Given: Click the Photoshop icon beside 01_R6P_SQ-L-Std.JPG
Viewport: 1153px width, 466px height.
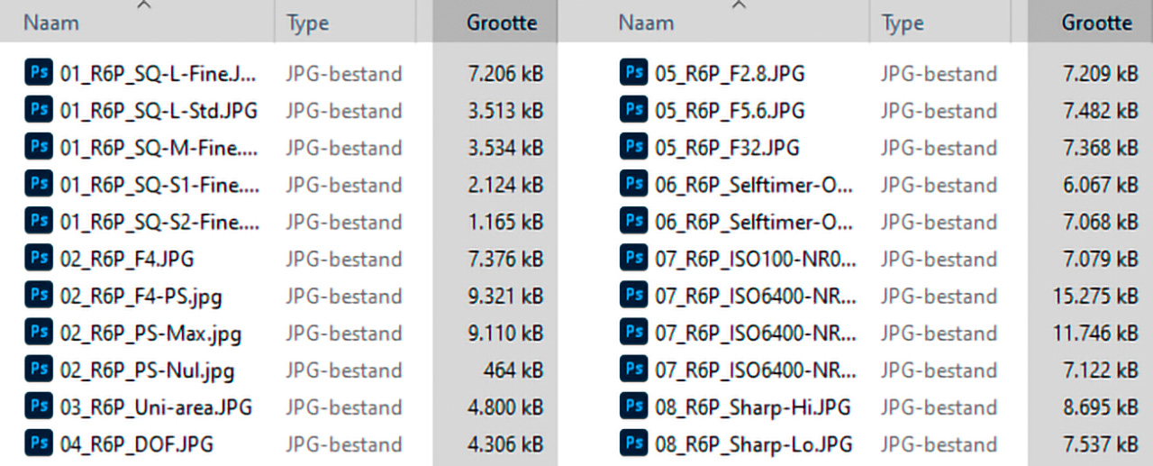Looking at the screenshot, I should (x=39, y=111).
